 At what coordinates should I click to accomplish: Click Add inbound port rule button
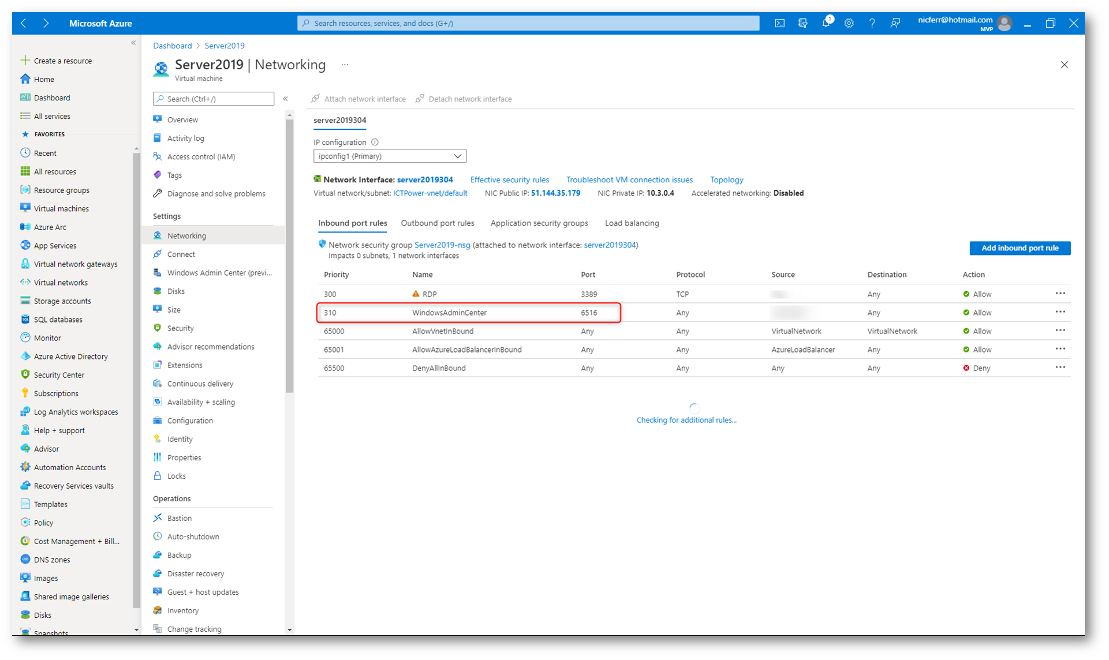[x=1020, y=248]
